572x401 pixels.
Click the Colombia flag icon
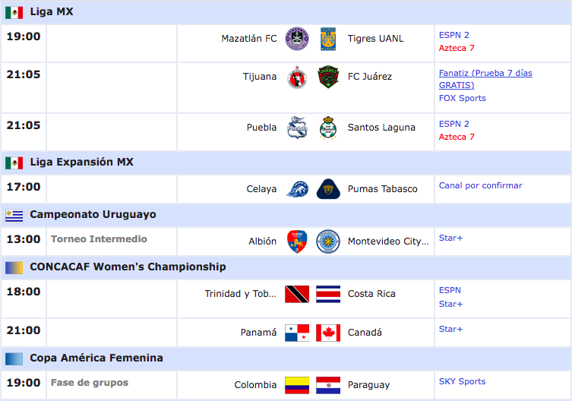(x=297, y=385)
